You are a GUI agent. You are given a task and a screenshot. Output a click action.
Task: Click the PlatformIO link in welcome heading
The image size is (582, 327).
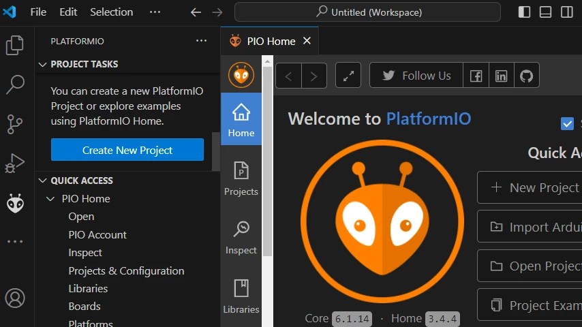[x=429, y=119]
